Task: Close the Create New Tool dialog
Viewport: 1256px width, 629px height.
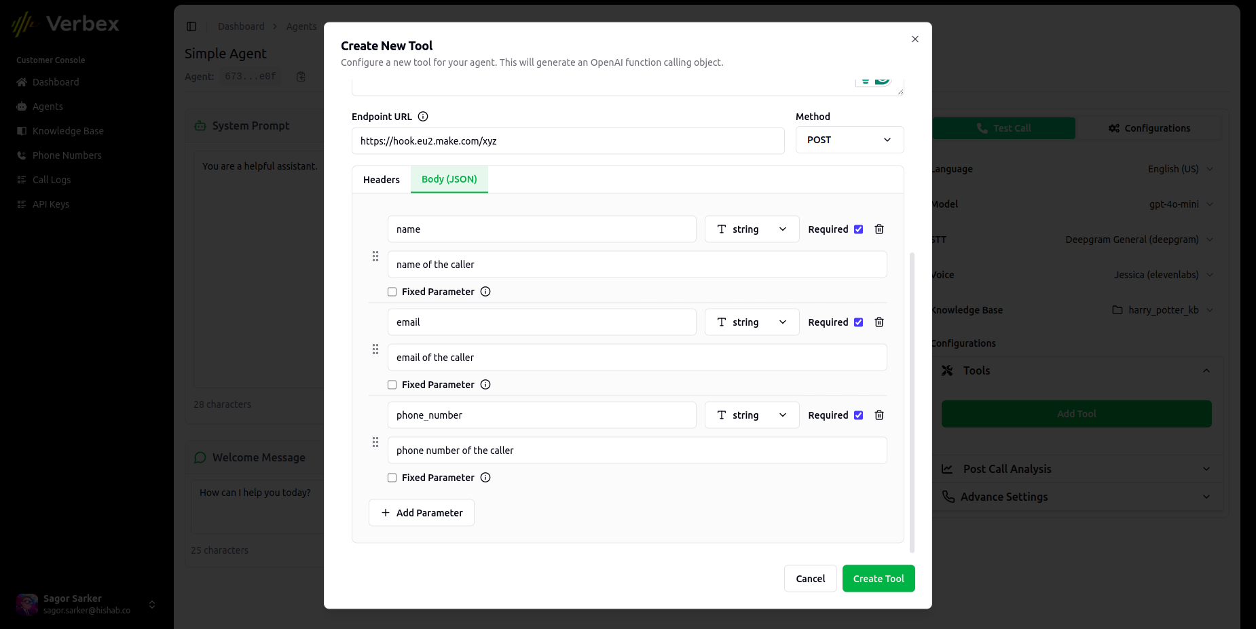Action: pos(915,39)
